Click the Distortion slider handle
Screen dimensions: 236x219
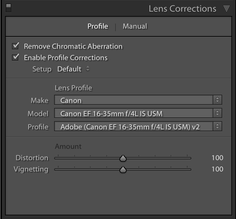pyautogui.click(x=123, y=158)
